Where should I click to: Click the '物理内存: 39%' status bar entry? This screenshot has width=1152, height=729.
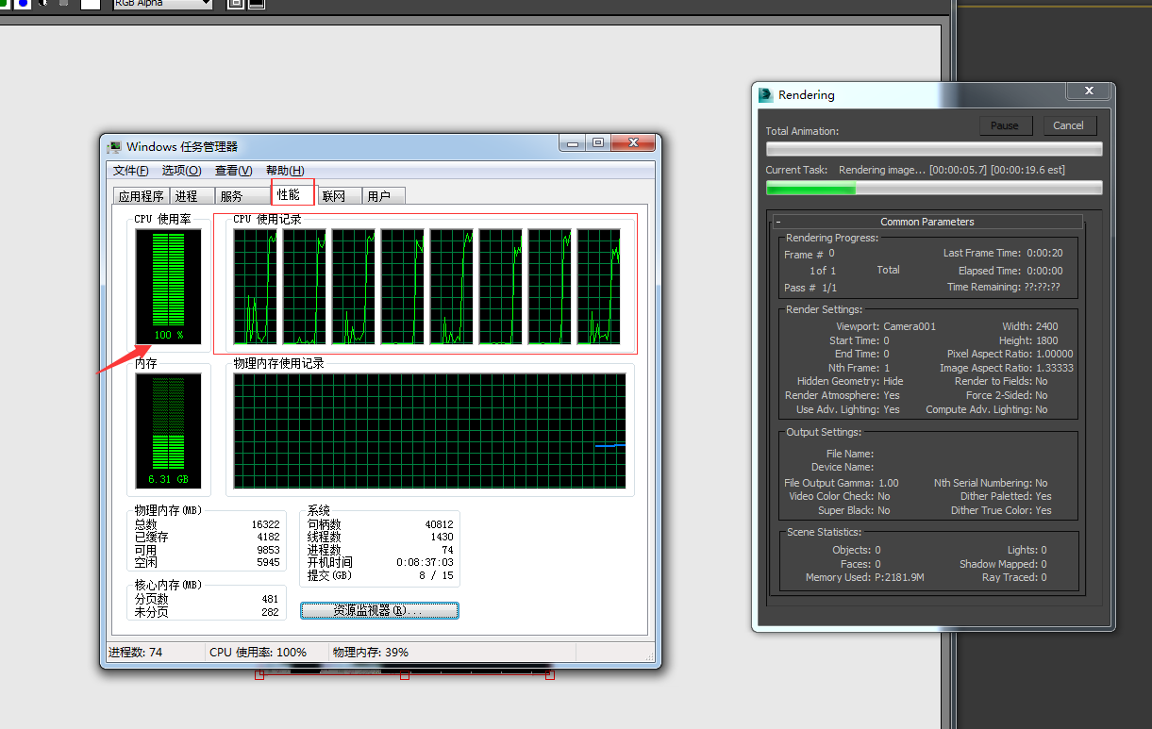click(371, 652)
